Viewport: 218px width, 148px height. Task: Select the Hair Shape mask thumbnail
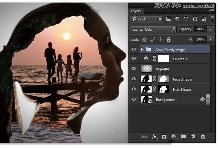[x=163, y=89]
